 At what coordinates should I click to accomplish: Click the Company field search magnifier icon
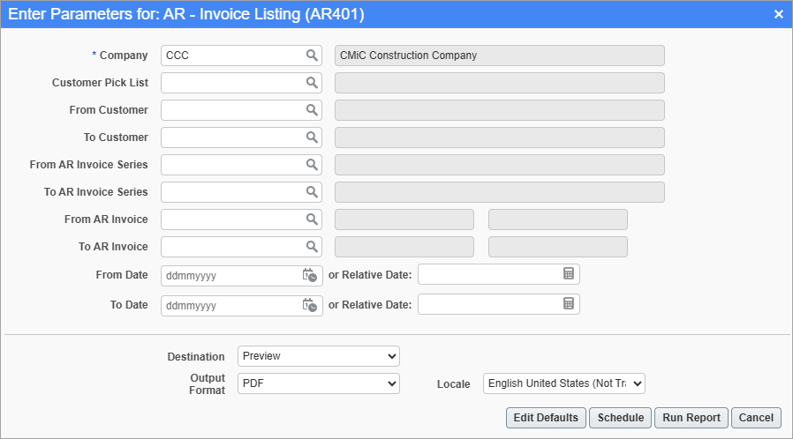(312, 56)
